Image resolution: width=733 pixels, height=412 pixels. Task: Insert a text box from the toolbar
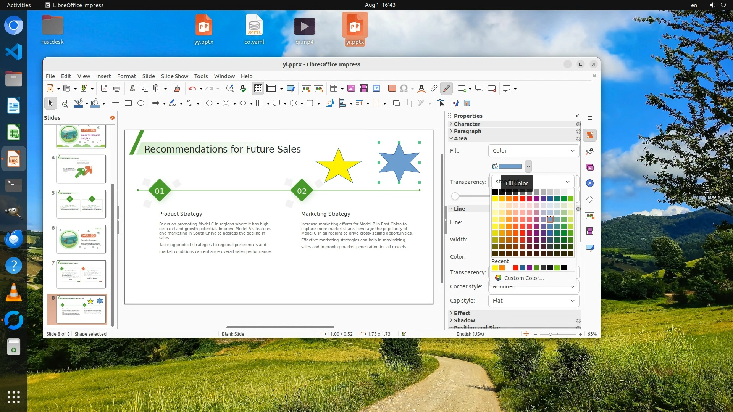coord(392,89)
